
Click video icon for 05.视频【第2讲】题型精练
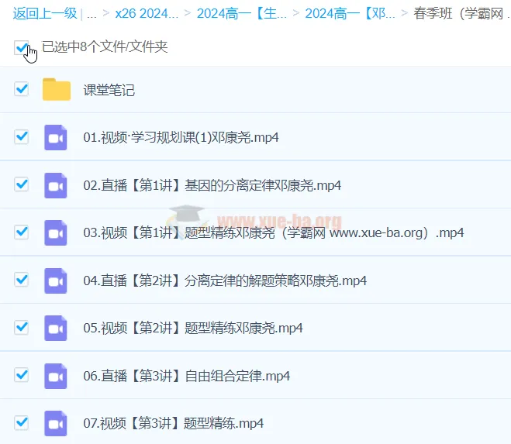tap(56, 328)
